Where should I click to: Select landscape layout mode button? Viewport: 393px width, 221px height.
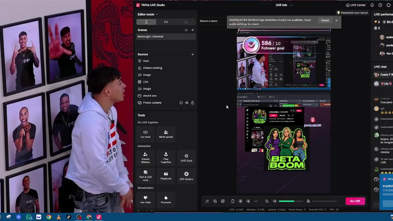pyautogui.click(x=166, y=22)
